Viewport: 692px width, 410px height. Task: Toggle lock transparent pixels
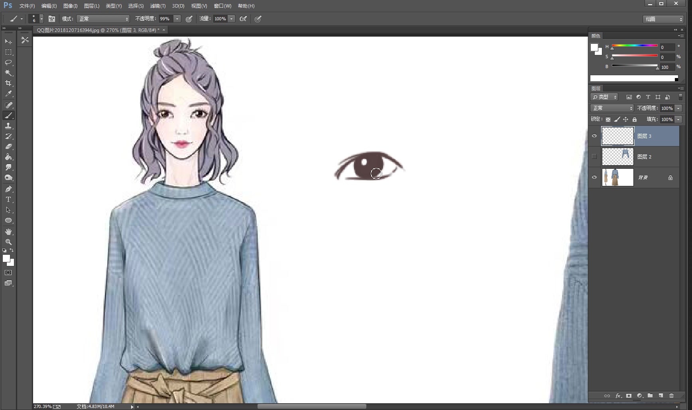(x=608, y=119)
